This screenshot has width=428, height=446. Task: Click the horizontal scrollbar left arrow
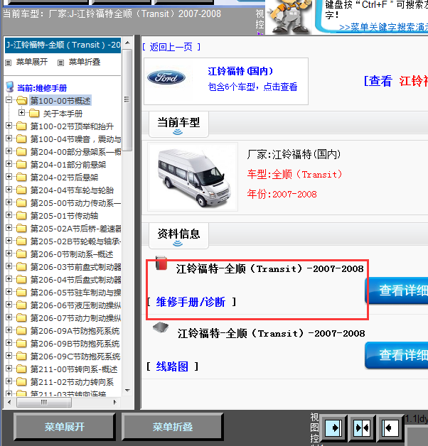[x=9, y=402]
